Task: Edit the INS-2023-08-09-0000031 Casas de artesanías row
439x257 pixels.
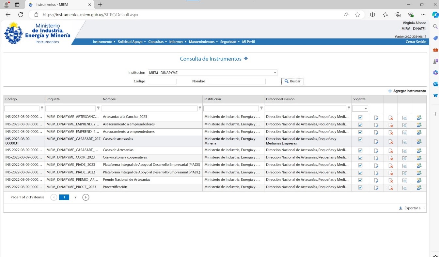Action: 376,141
